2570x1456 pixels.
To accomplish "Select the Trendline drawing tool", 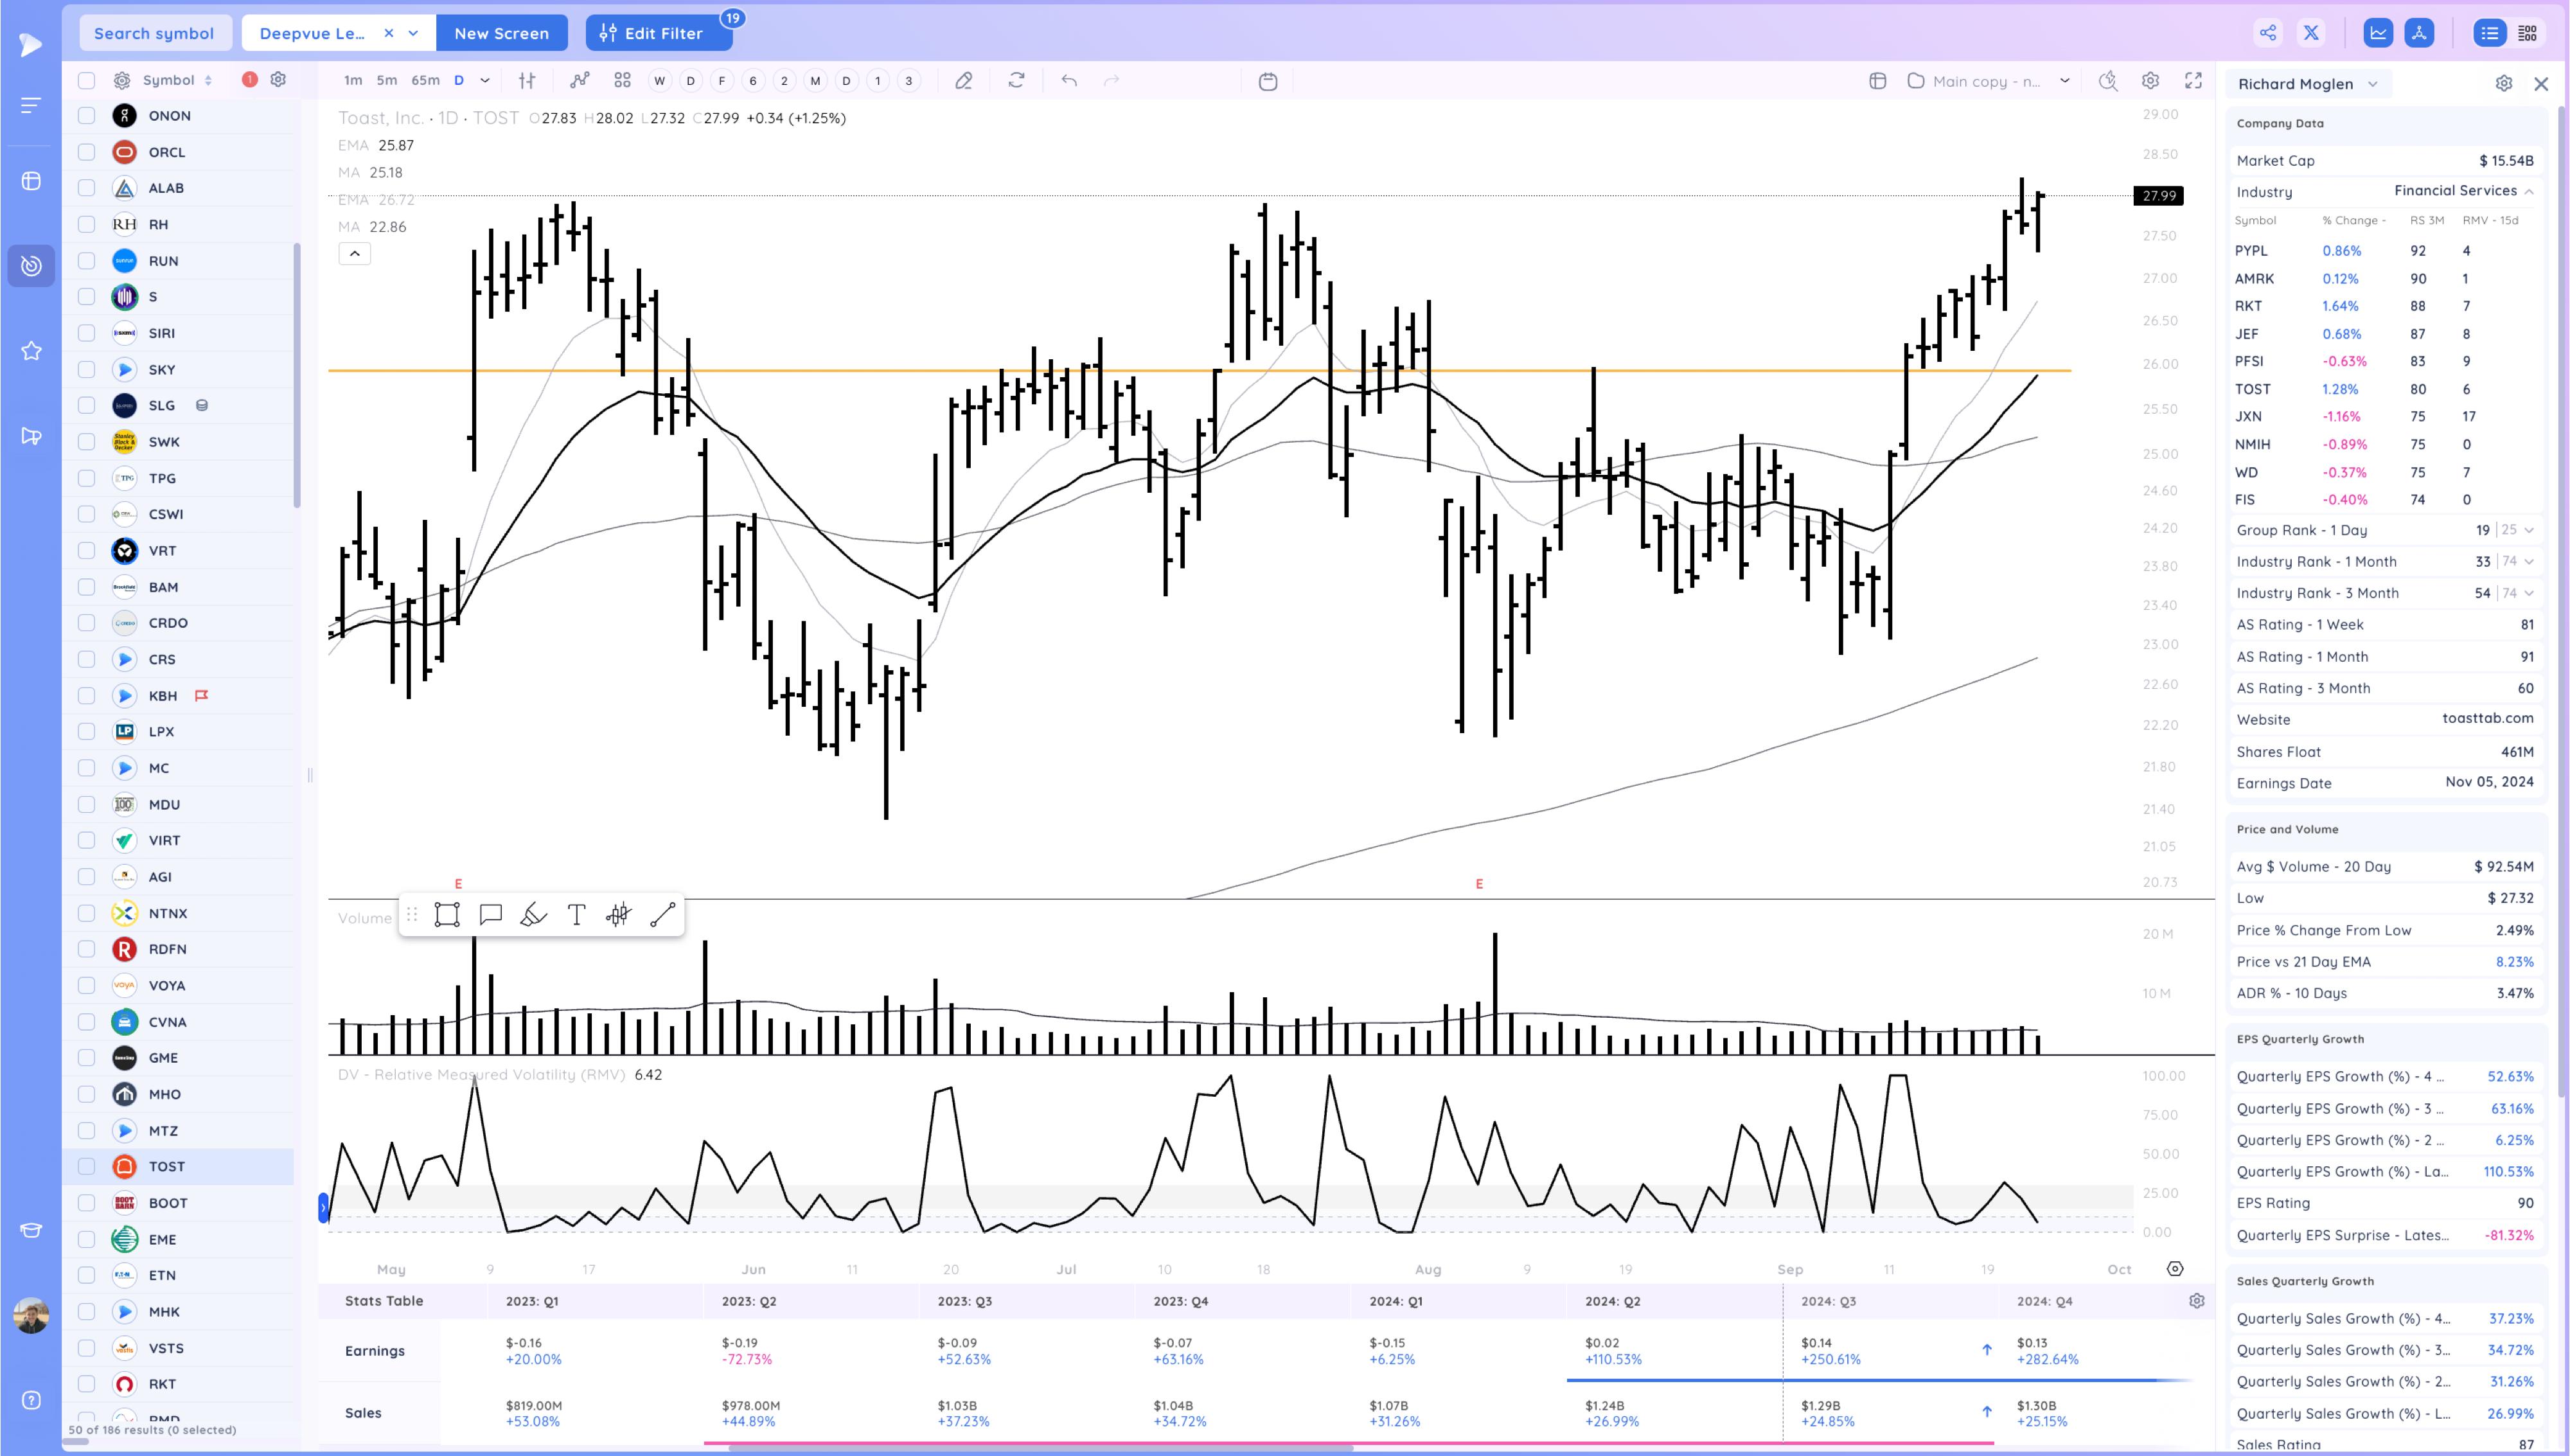I will click(660, 914).
